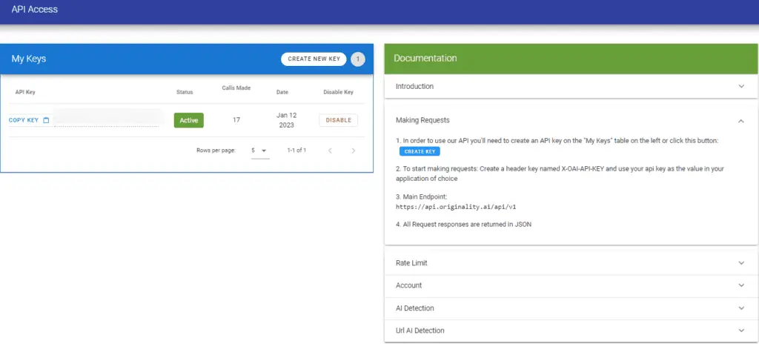This screenshot has height=344, width=759.
Task: Collapse the Making Requests section
Action: [571, 120]
